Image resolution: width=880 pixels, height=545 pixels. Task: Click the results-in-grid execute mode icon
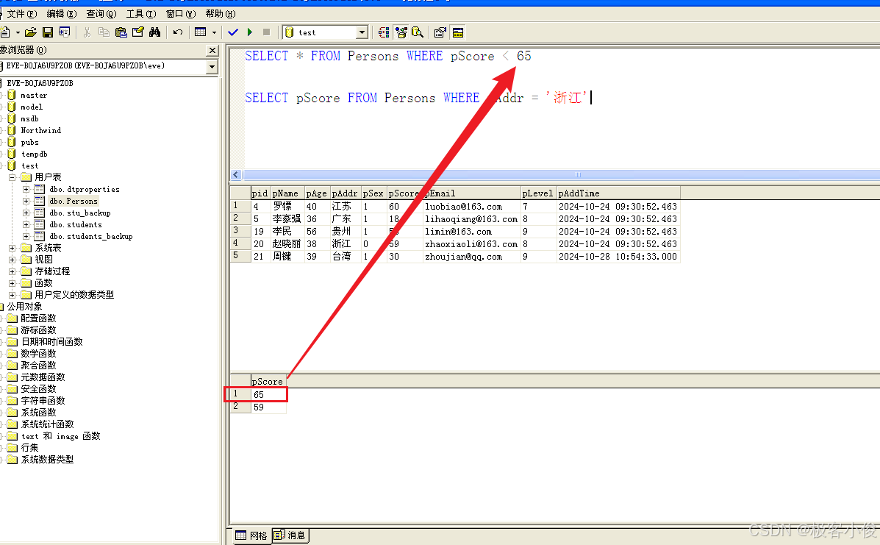[x=201, y=32]
